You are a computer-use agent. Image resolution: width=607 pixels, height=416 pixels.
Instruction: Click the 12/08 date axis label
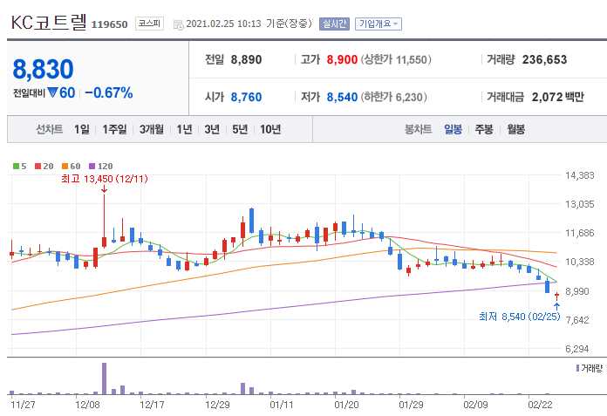click(87, 406)
